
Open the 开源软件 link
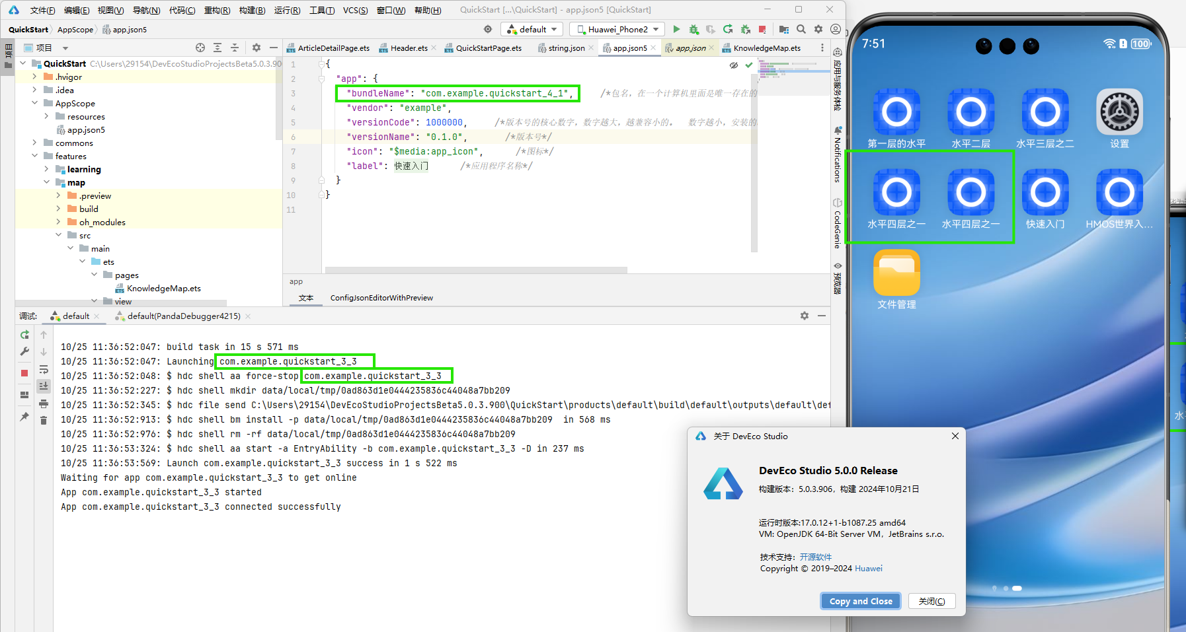coord(816,557)
